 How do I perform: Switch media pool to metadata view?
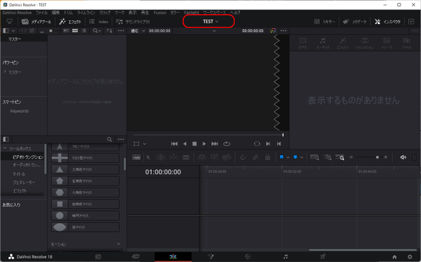[66, 31]
